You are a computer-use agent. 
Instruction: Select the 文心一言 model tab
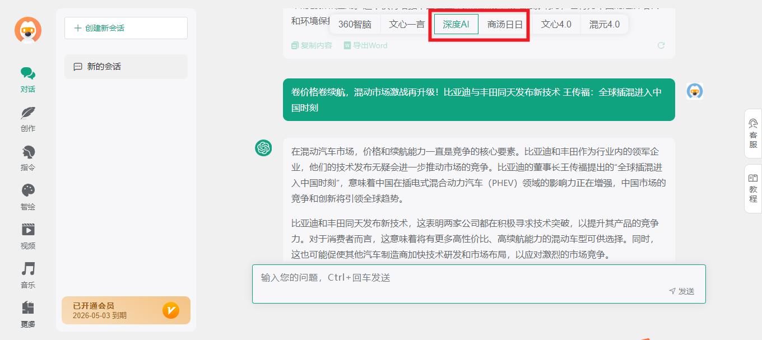[407, 24]
